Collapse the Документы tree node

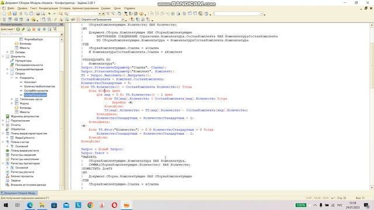[x=3, y=57]
